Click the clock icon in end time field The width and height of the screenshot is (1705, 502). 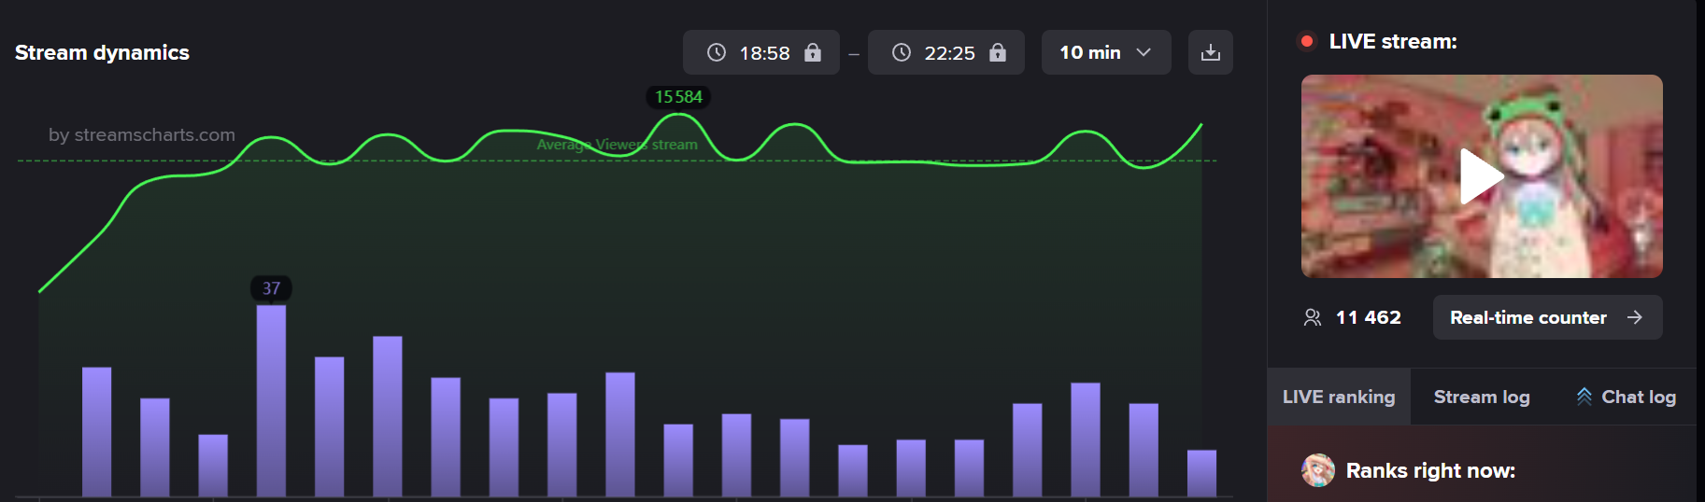[x=902, y=52]
